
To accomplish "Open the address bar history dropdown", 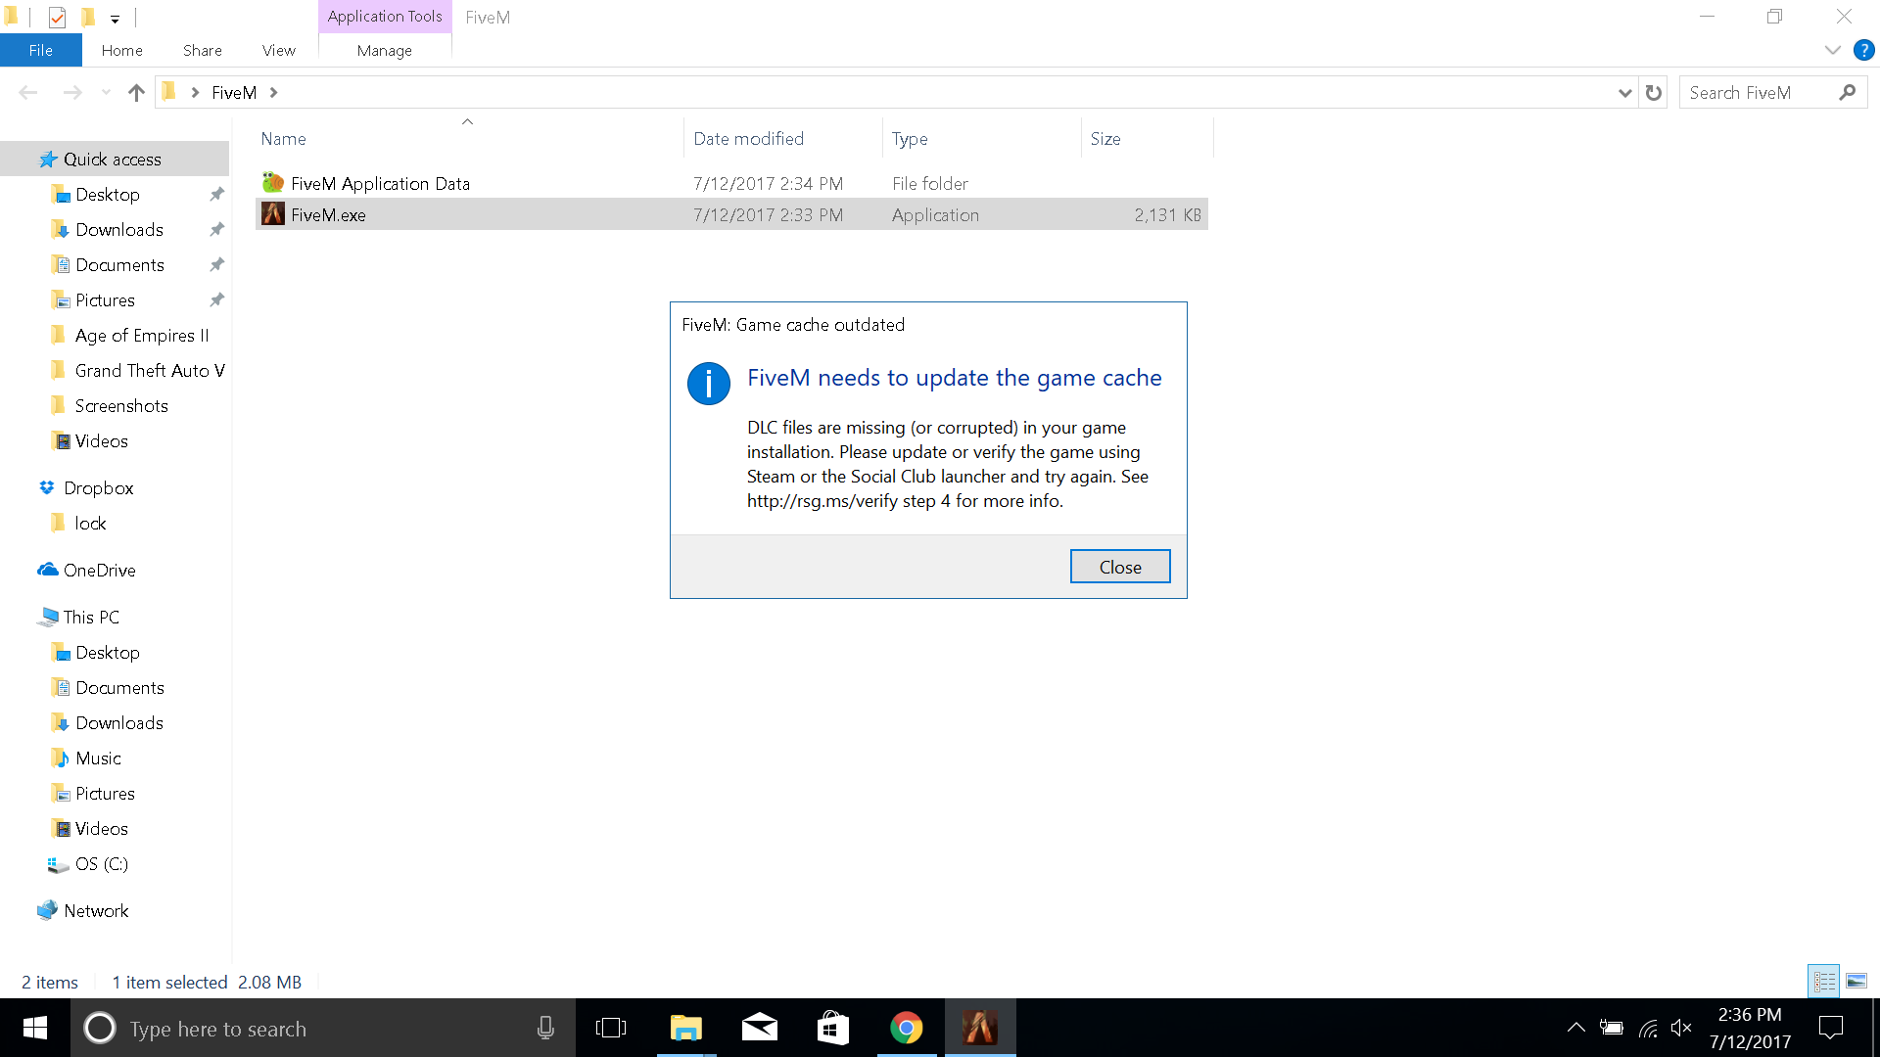I will pyautogui.click(x=1624, y=92).
